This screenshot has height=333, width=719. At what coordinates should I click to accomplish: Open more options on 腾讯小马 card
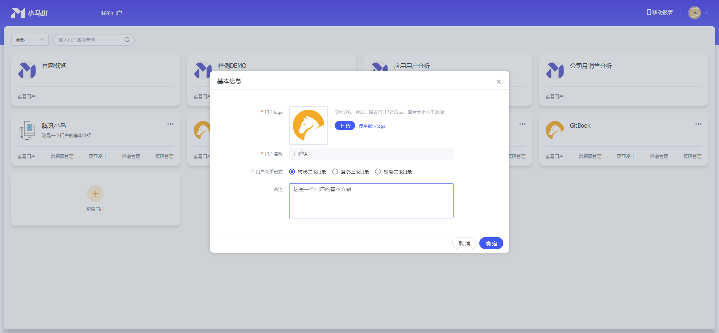point(170,124)
